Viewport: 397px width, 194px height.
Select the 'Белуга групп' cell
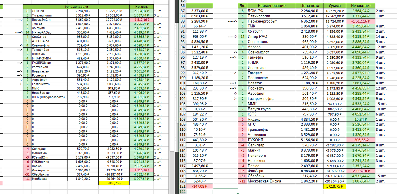(x=272, y=109)
